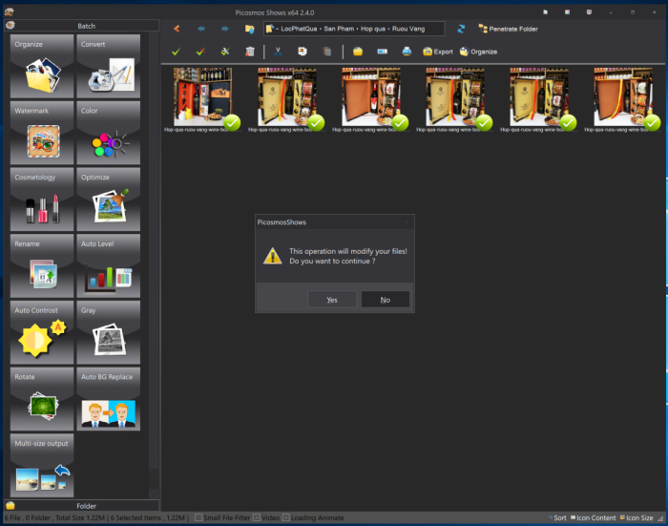Select the Multi-size output tool
Screen dimensions: 668x526
click(42, 466)
